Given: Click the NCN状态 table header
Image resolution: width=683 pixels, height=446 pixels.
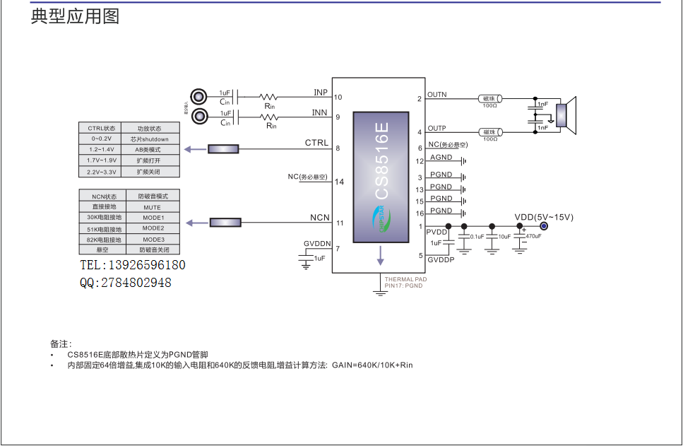Looking at the screenshot, I should pyautogui.click(x=104, y=196).
